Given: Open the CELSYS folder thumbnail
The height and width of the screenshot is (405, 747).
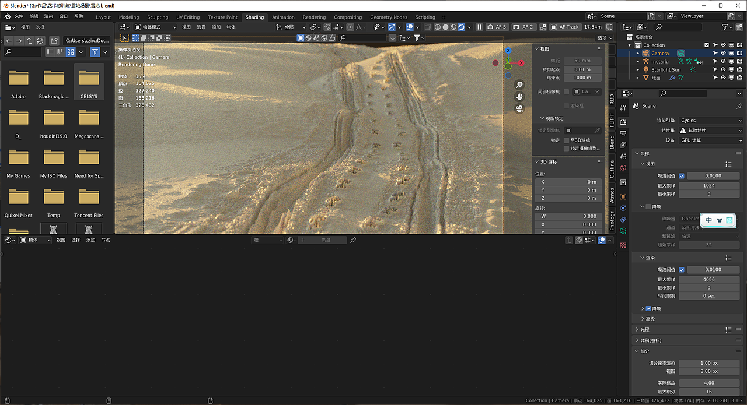Looking at the screenshot, I should pos(89,78).
